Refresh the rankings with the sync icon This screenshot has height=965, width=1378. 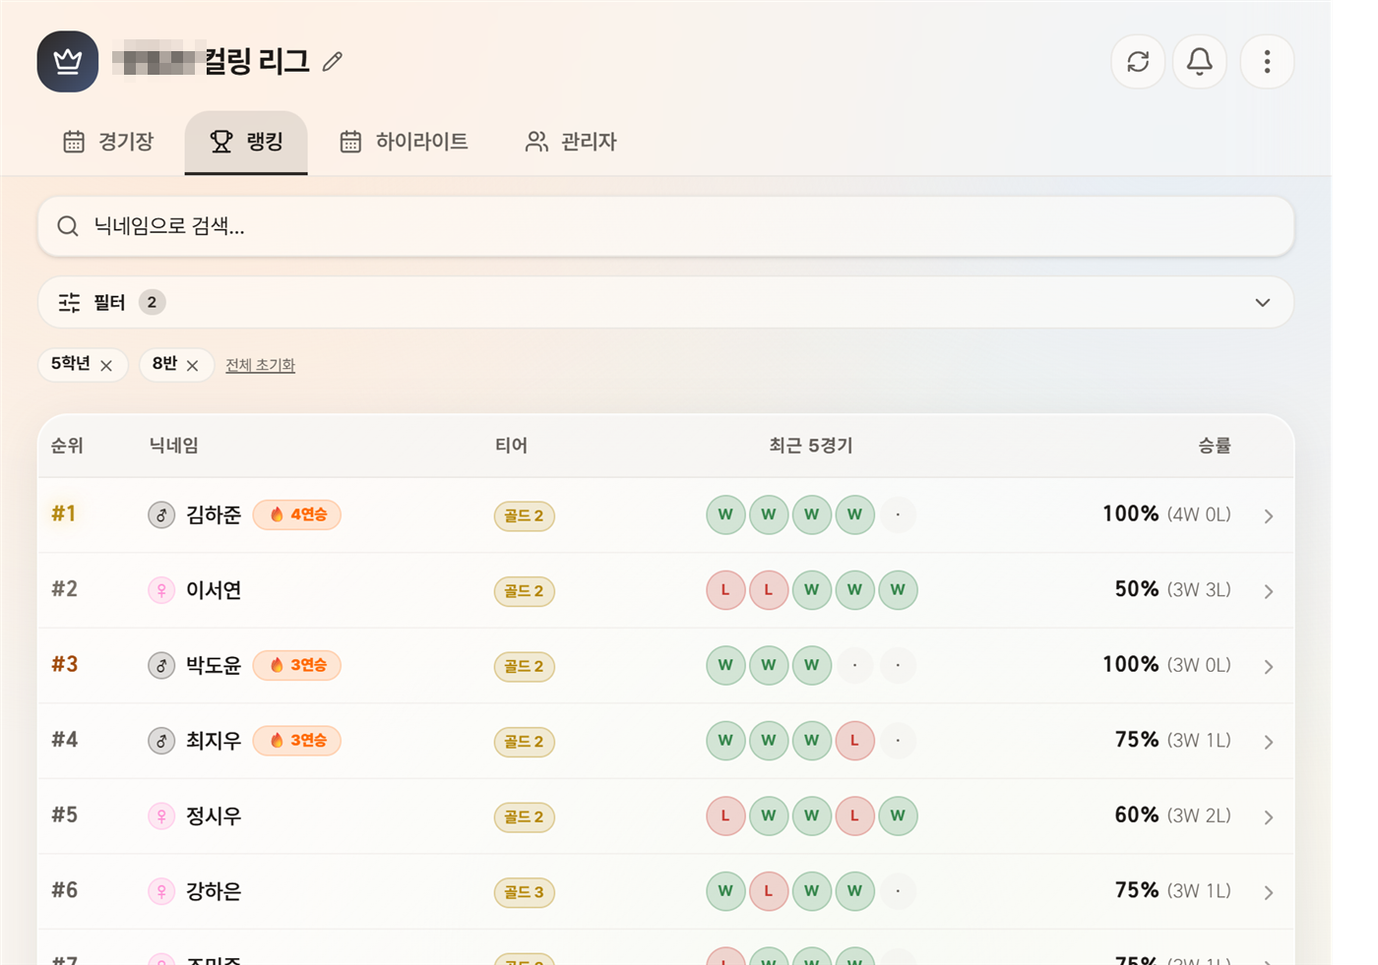tap(1138, 62)
